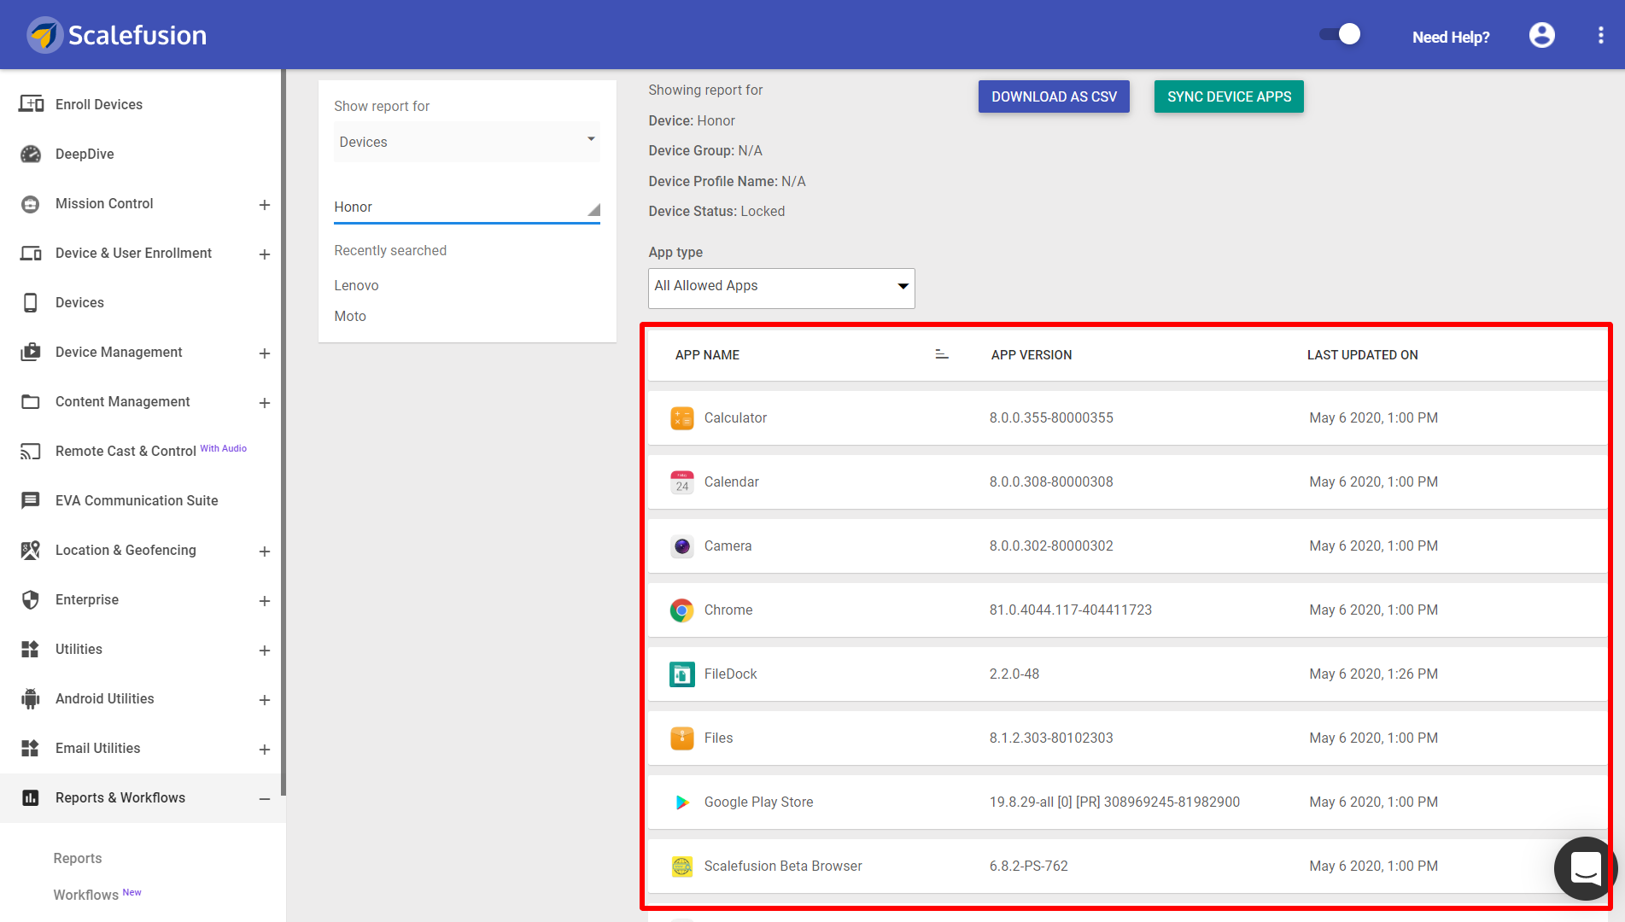The height and width of the screenshot is (922, 1625).
Task: Click the Google Play Store icon
Action: 681,802
